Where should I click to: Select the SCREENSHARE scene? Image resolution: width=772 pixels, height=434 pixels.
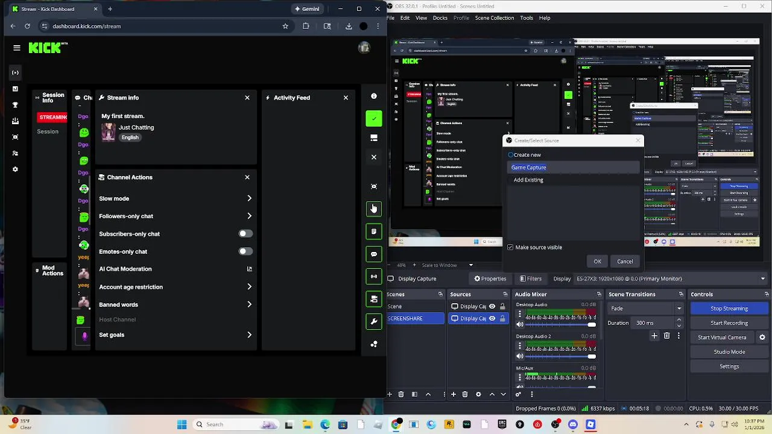tap(416, 318)
